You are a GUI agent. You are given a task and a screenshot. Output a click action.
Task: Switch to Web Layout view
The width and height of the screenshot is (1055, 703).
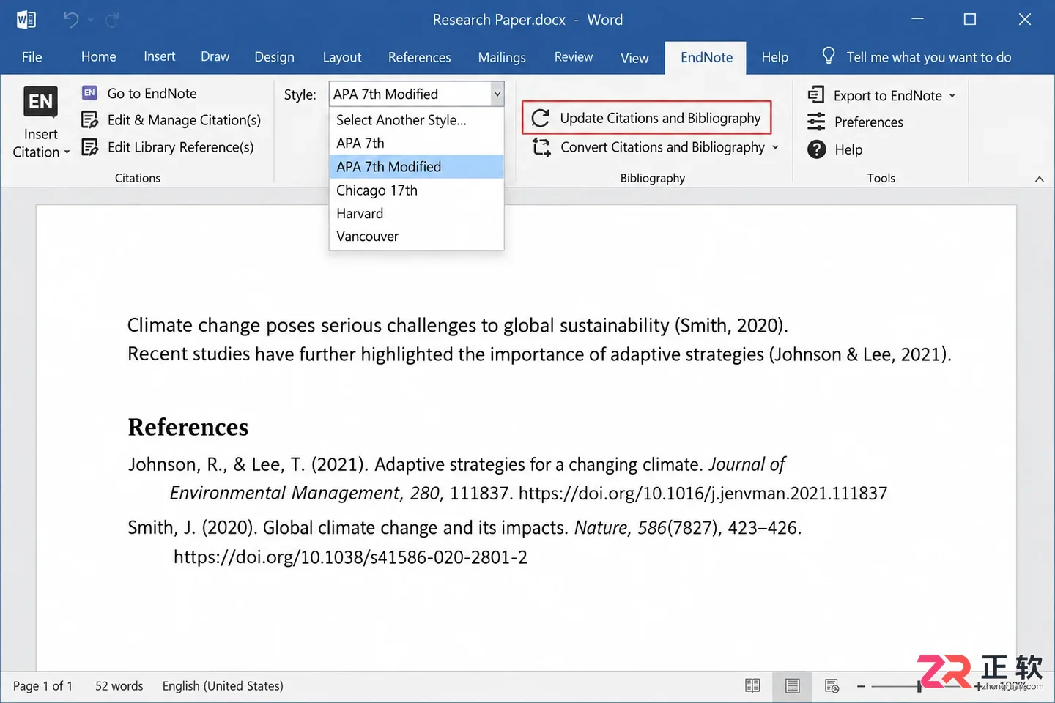pos(832,685)
